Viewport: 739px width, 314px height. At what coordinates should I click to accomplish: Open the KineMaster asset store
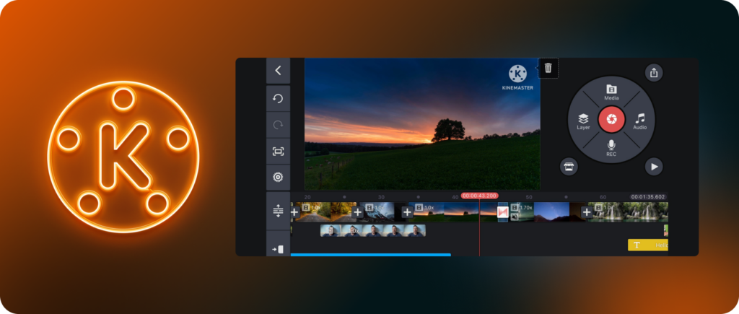click(569, 166)
